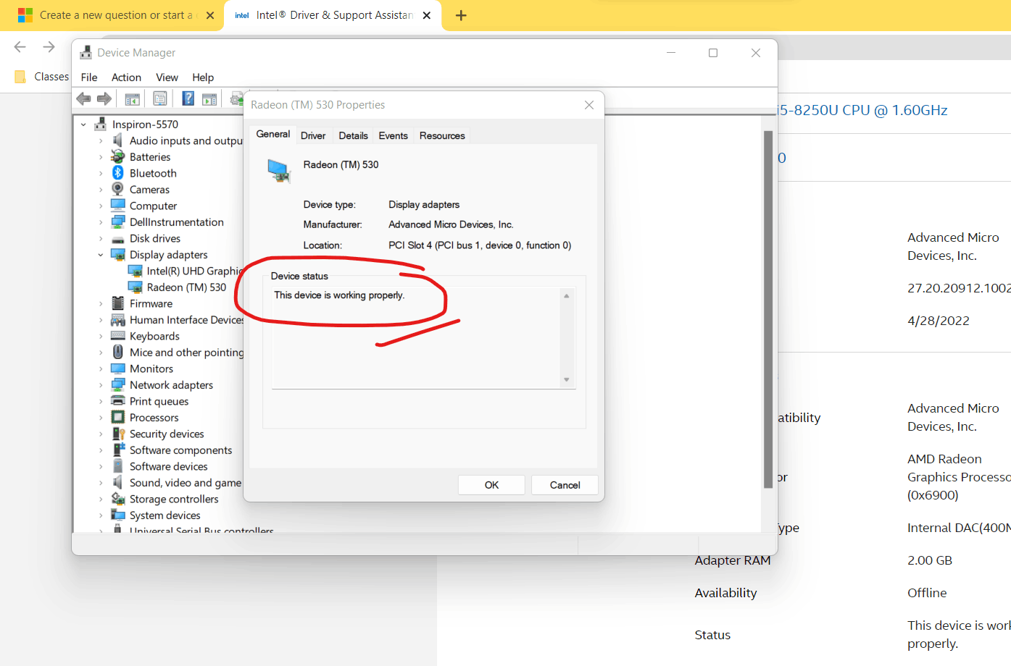
Task: Select the Computer category row
Action: [153, 206]
